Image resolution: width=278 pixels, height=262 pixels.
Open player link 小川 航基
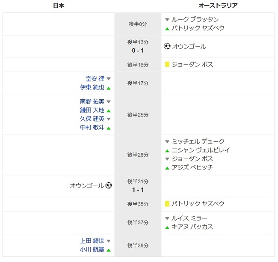pyautogui.click(x=92, y=250)
